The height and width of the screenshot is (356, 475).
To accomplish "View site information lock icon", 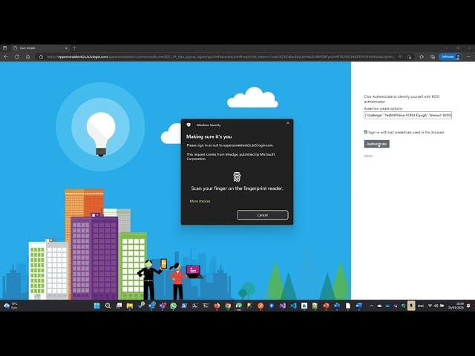I will [41, 56].
